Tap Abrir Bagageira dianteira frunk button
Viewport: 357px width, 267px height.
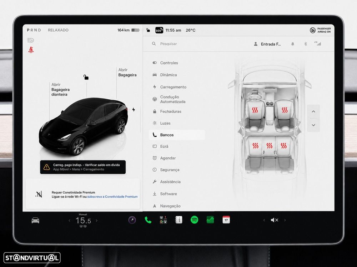(x=60, y=89)
